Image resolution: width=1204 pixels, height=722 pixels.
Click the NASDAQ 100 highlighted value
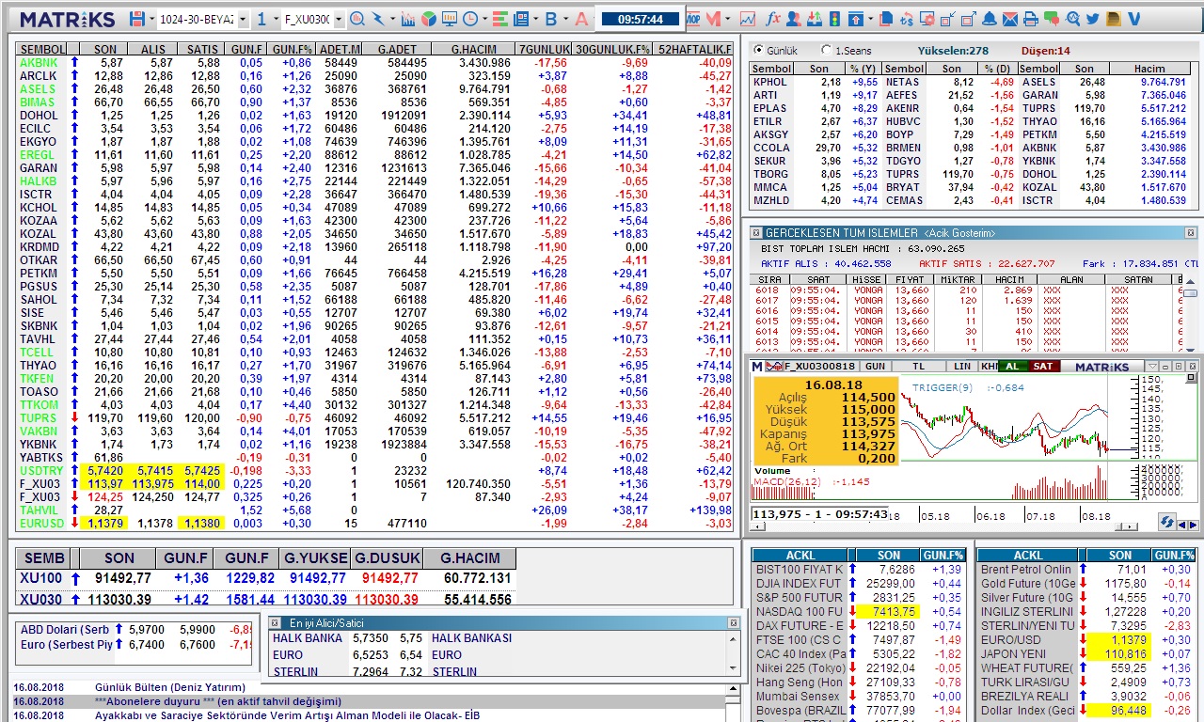[887, 611]
